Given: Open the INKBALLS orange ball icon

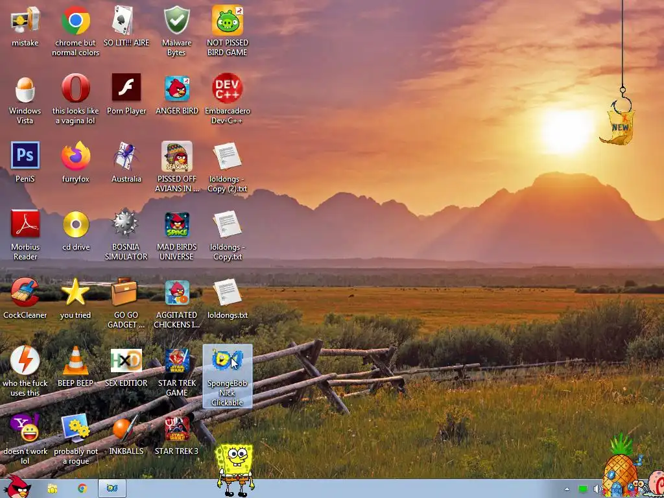Looking at the screenshot, I should pos(126,428).
